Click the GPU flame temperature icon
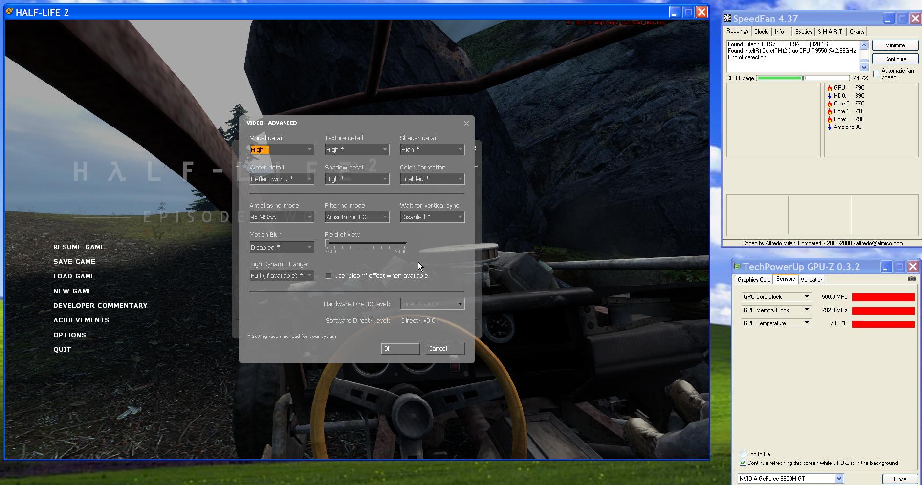The height and width of the screenshot is (485, 922). click(830, 88)
